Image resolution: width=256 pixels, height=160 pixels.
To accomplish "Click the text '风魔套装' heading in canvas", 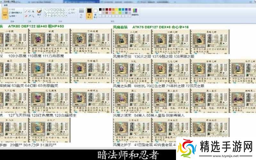I will coord(120,27).
